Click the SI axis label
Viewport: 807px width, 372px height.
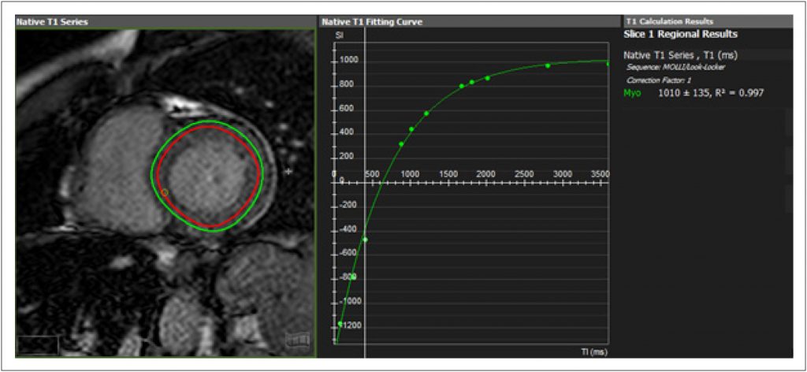(x=340, y=35)
